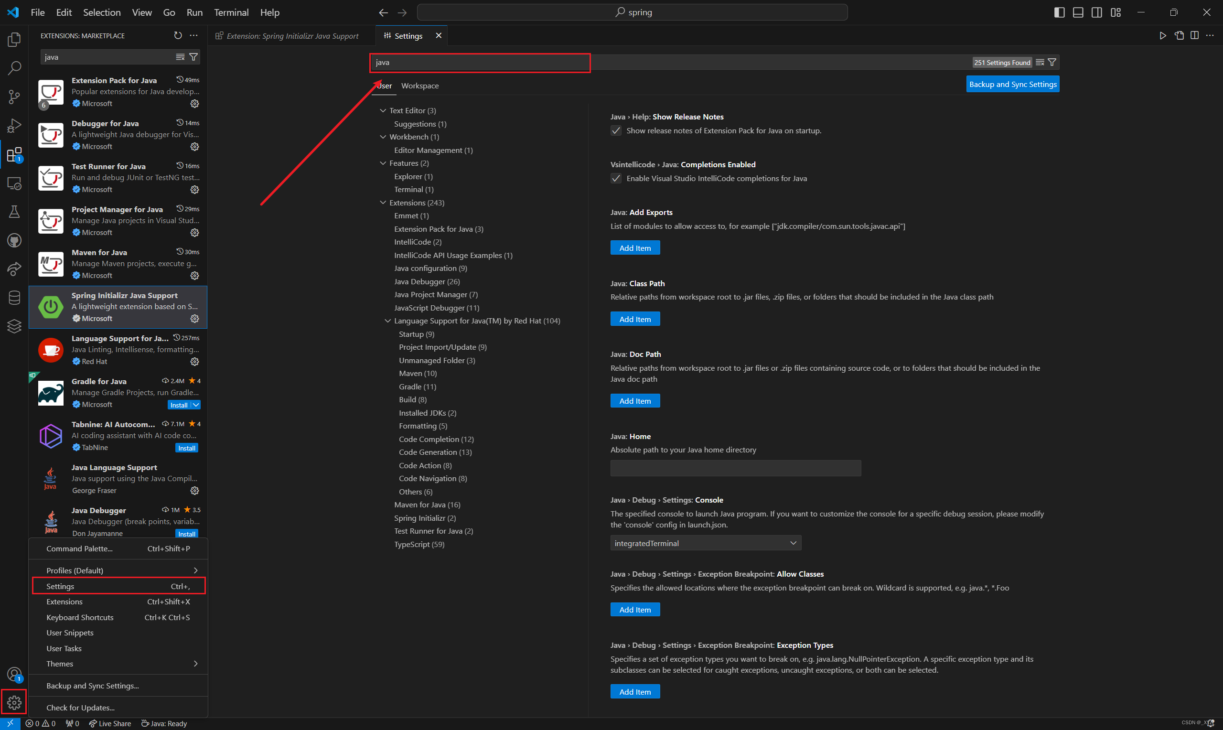Click Java: Ready status bar item
The image size is (1223, 730).
click(164, 724)
